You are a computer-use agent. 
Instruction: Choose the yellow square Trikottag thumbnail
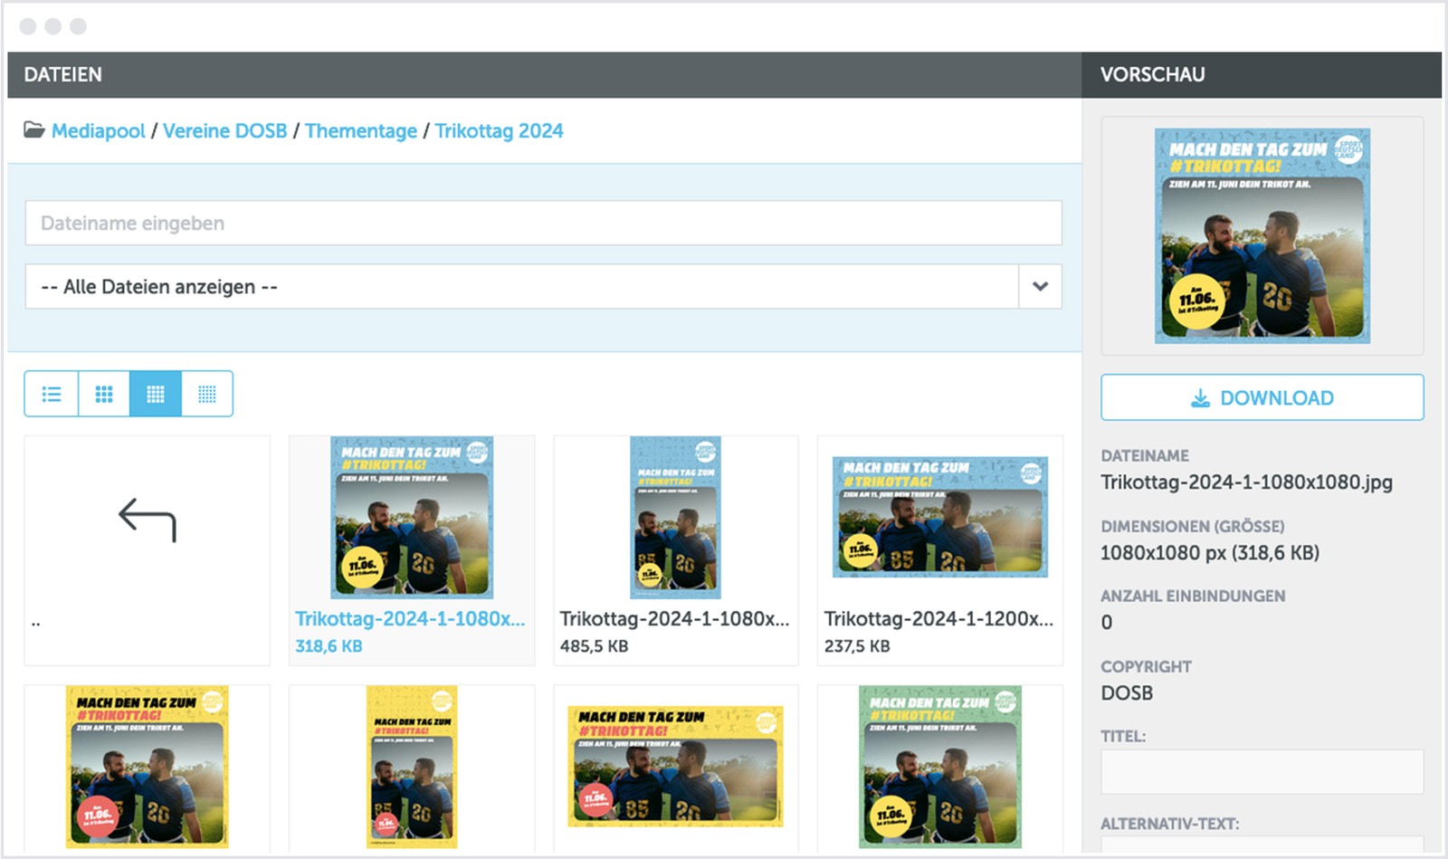(x=148, y=767)
